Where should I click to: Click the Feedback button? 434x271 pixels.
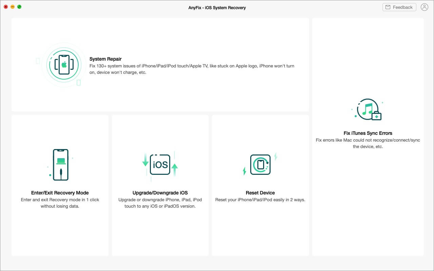point(399,7)
